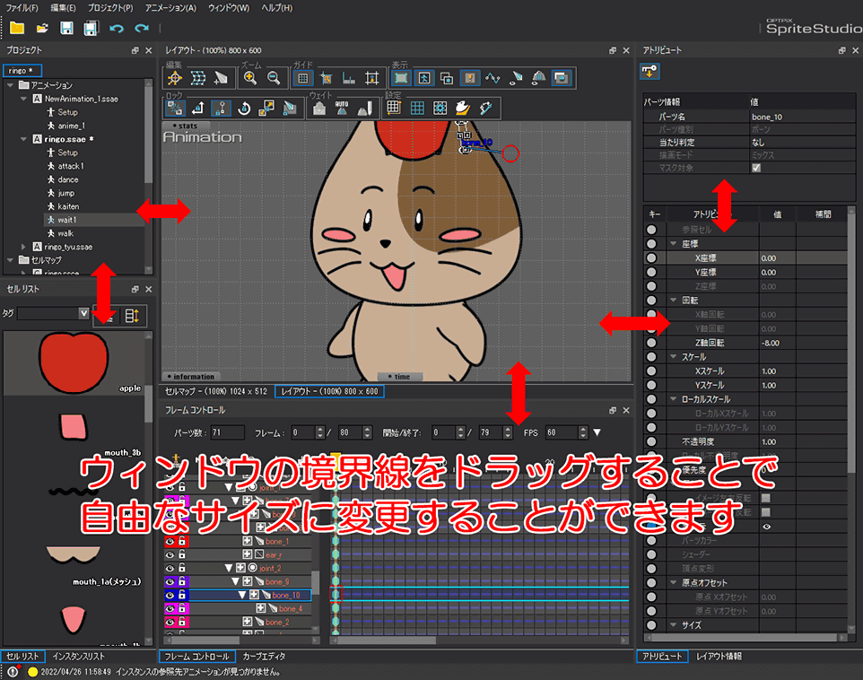Switch to the レイアウト情報 tab
The width and height of the screenshot is (863, 680).
(719, 657)
